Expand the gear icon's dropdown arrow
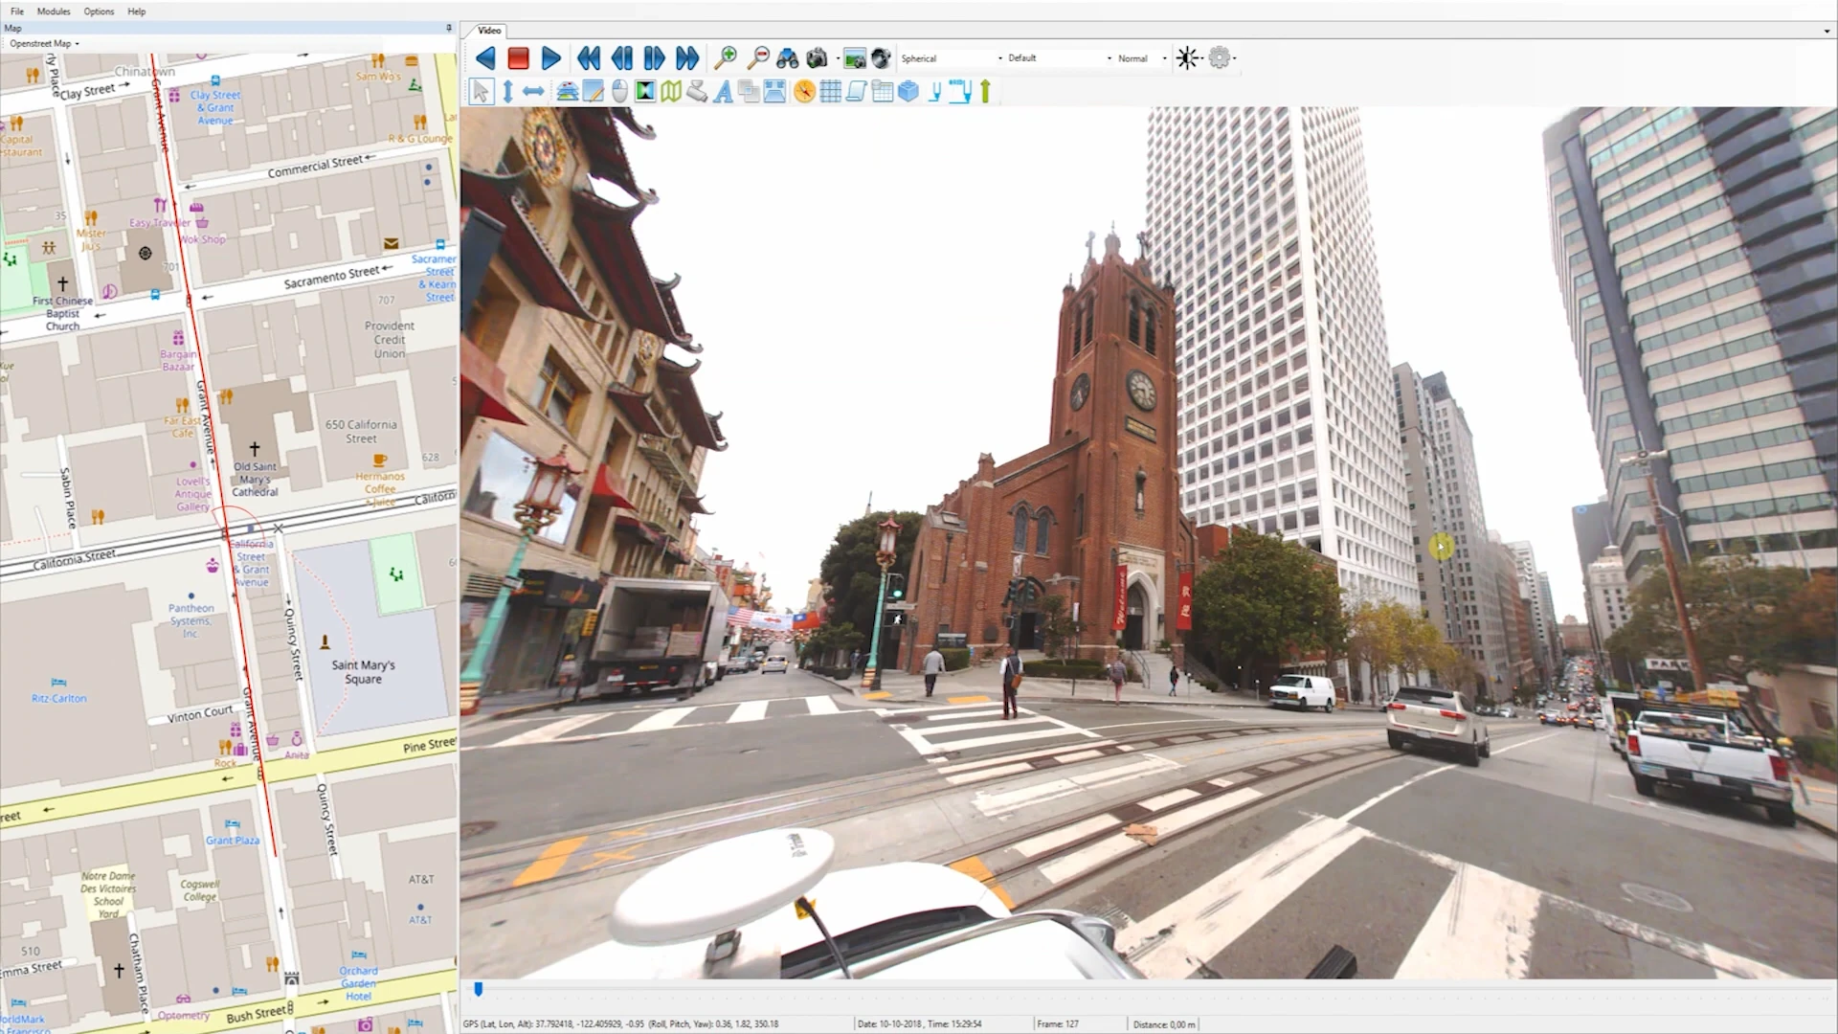This screenshot has height=1034, width=1838. click(1235, 58)
